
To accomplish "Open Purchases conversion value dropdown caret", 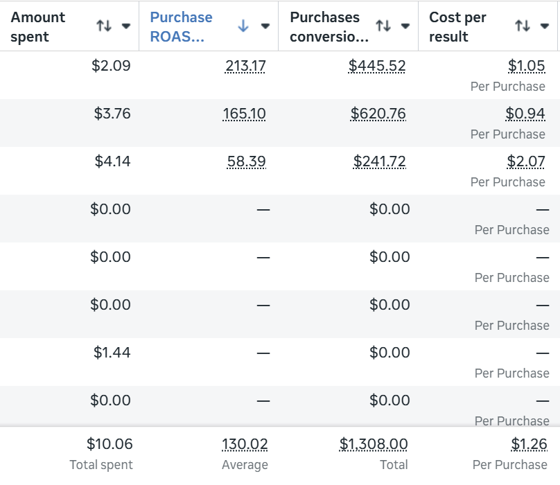I will pos(405,26).
